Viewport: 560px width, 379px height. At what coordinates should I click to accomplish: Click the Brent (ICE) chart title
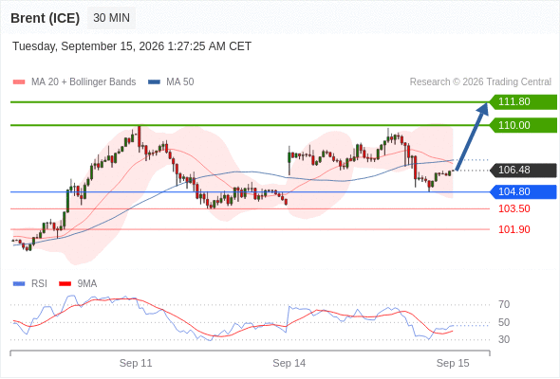45,18
